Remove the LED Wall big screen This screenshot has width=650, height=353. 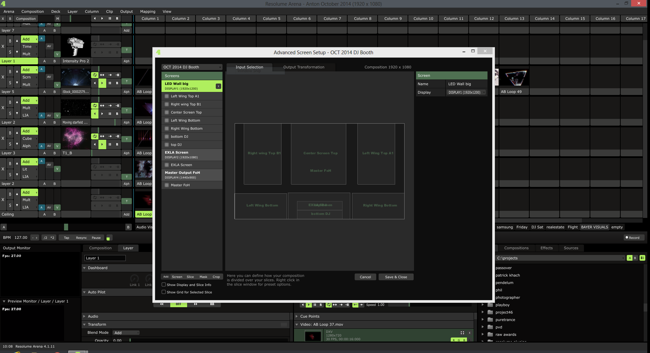218,86
